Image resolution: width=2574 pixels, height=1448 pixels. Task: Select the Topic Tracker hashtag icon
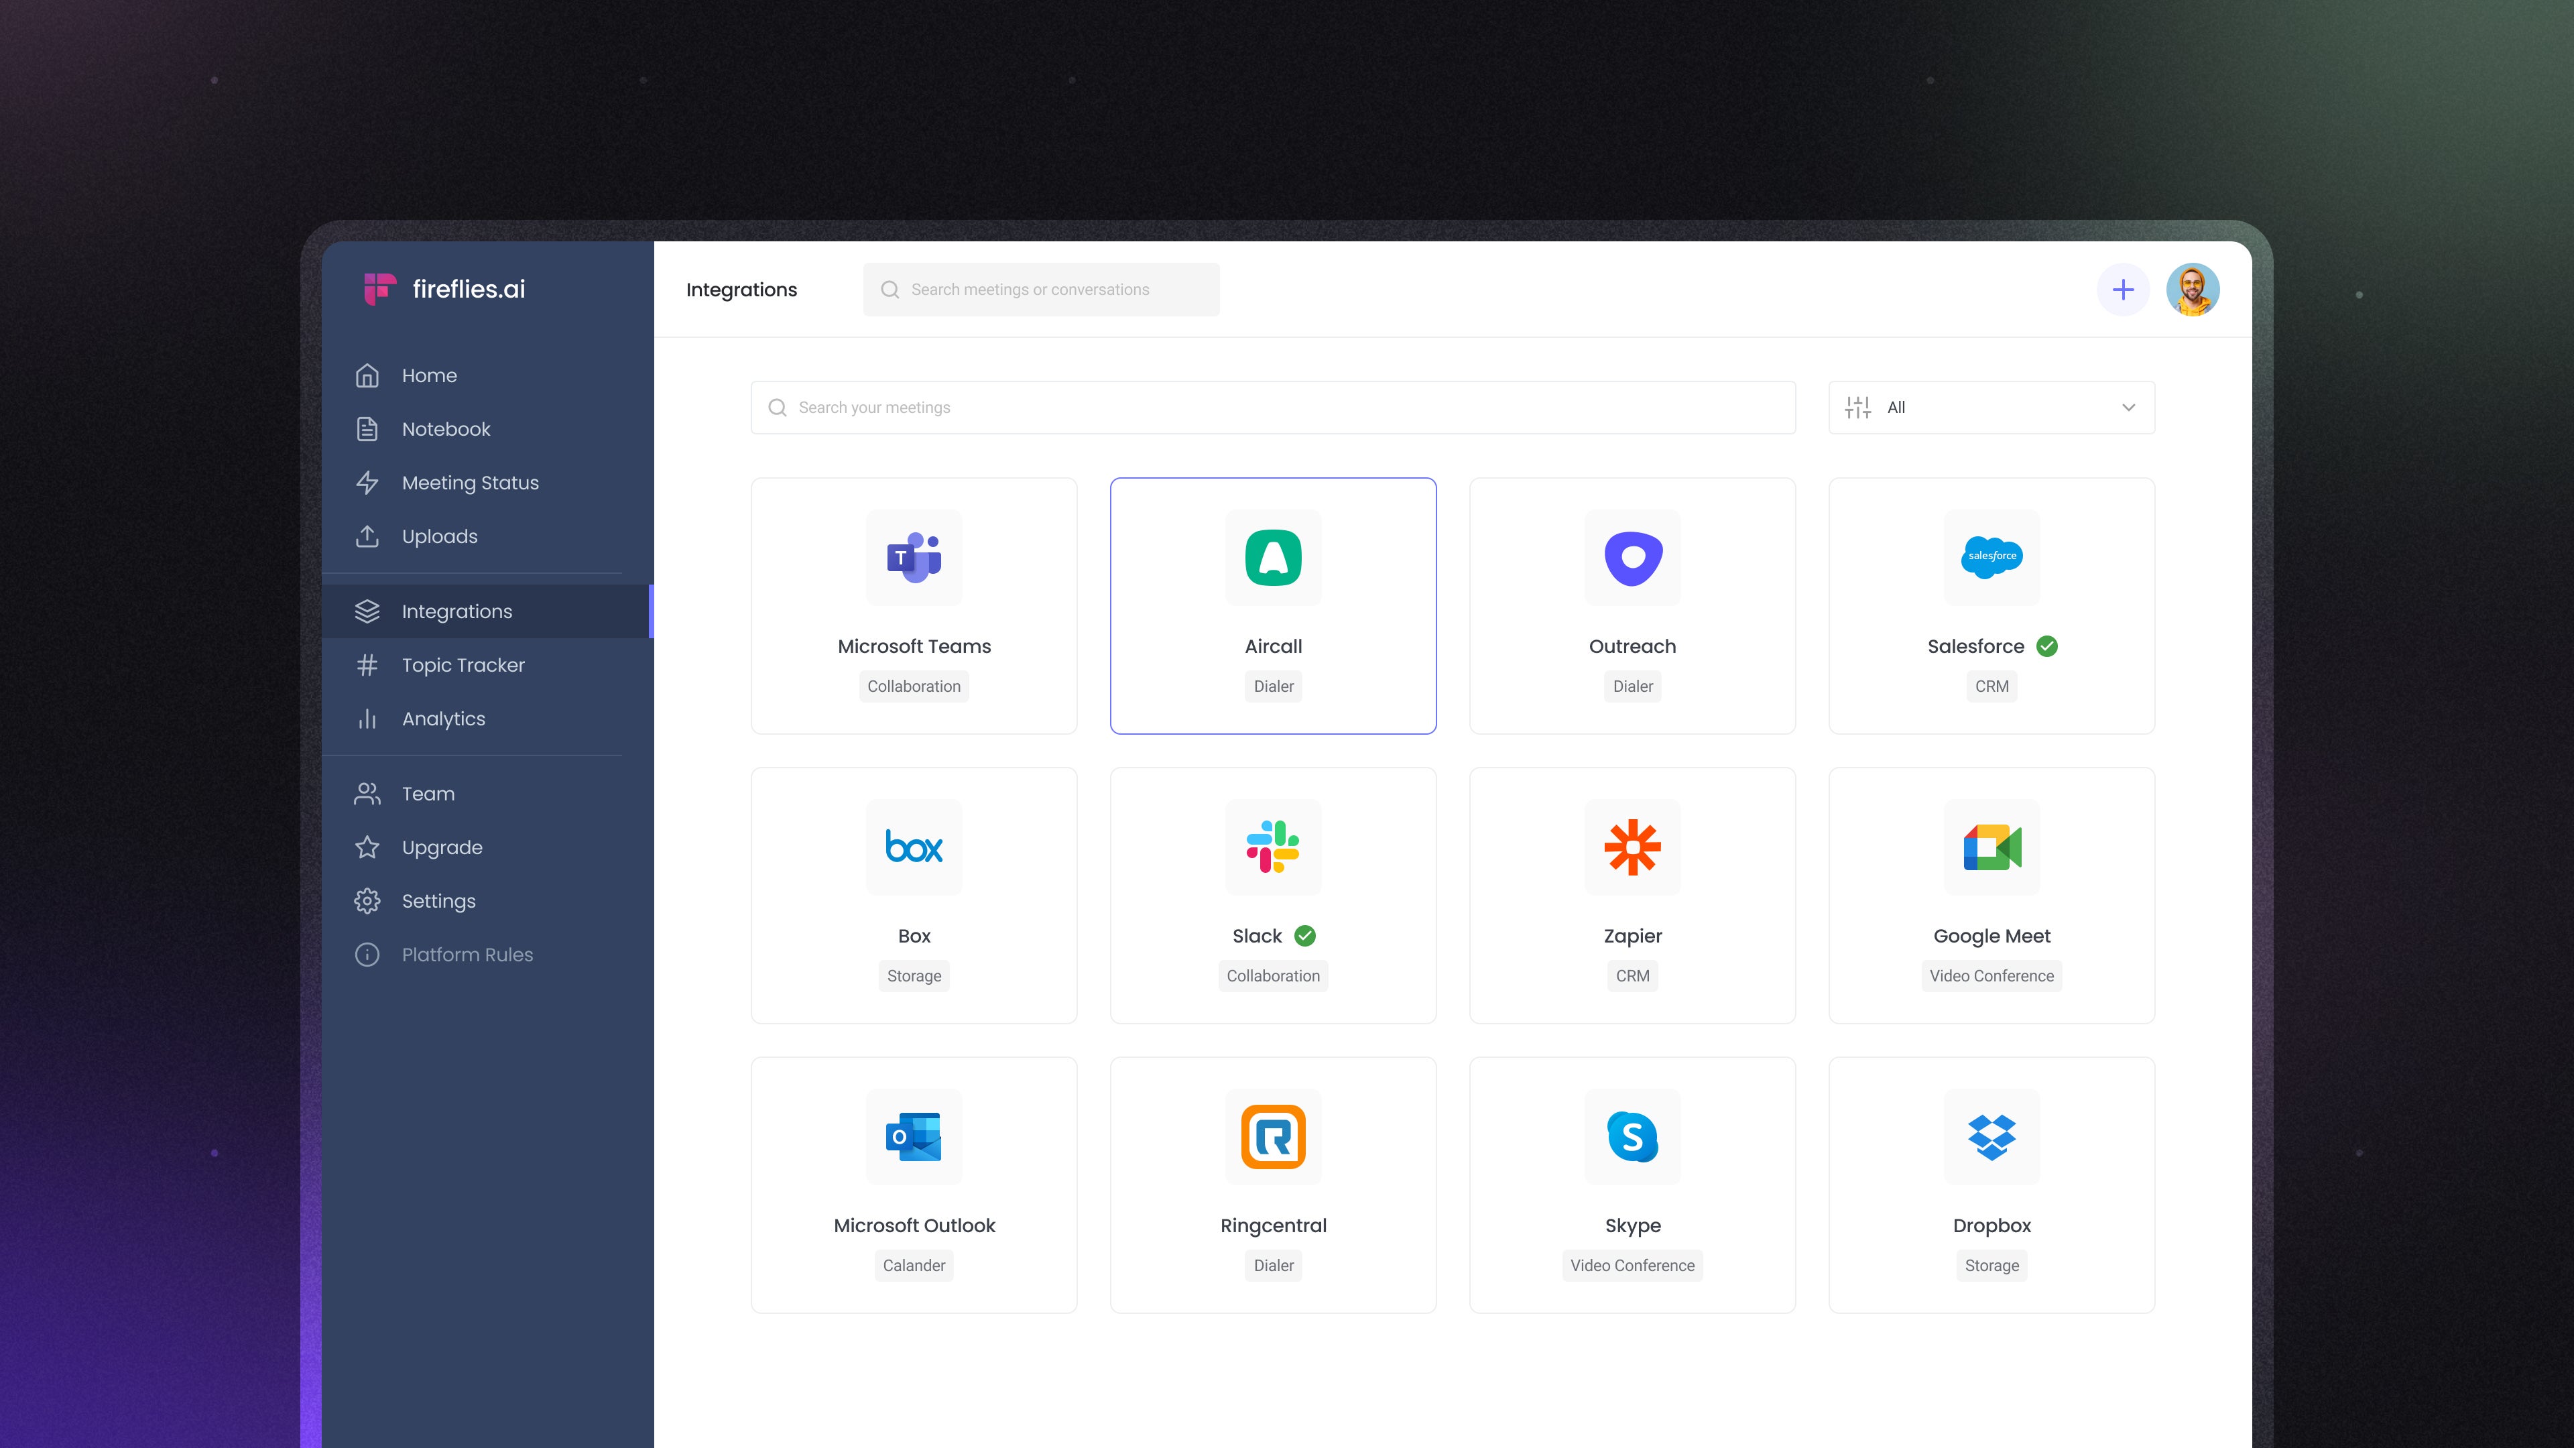click(367, 664)
